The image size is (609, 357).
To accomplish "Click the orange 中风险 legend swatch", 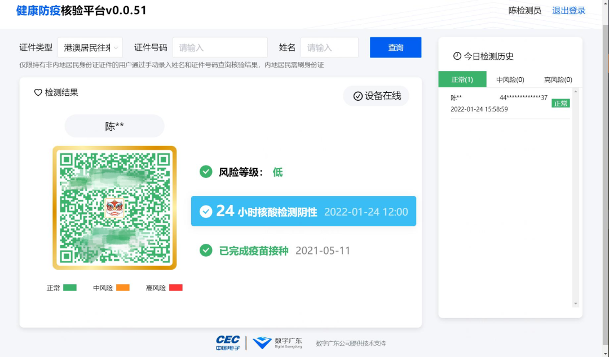I will click(123, 288).
